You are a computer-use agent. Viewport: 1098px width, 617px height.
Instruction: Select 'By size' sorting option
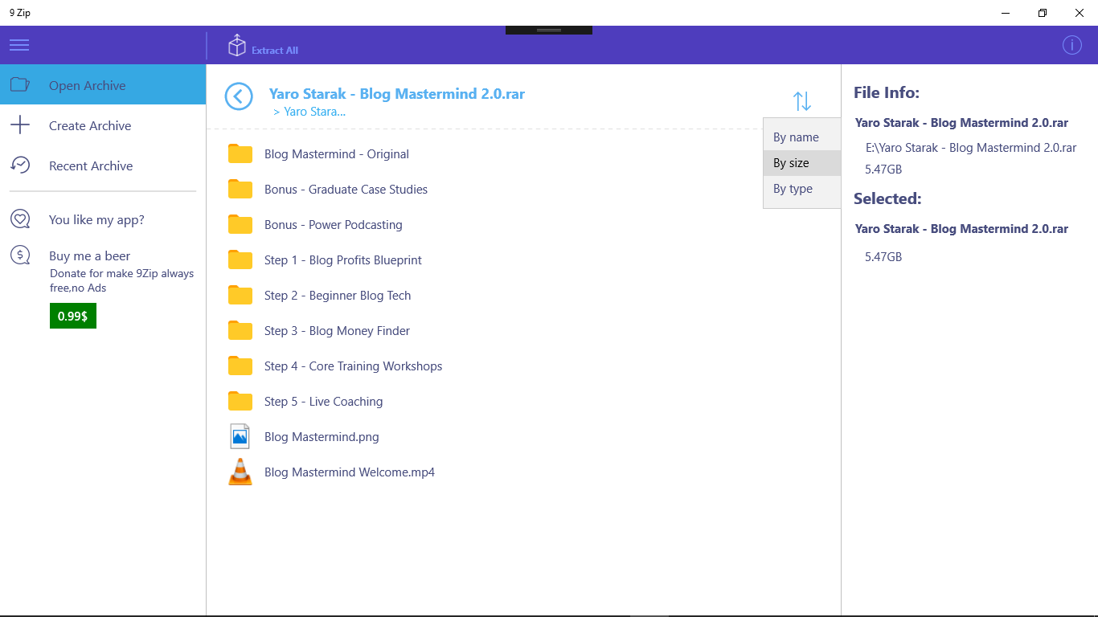(x=791, y=163)
